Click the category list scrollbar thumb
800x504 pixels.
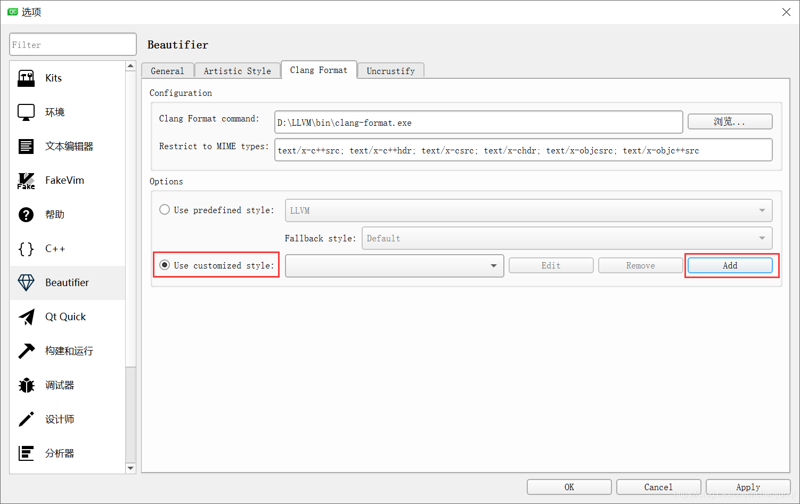click(130, 218)
